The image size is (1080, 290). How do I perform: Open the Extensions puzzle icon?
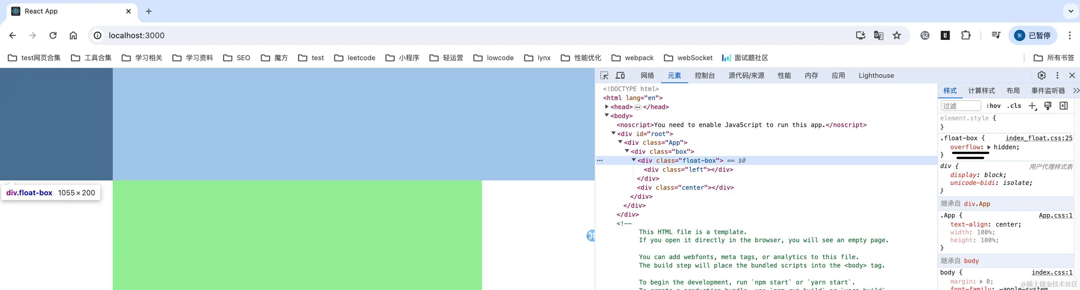[x=966, y=36]
